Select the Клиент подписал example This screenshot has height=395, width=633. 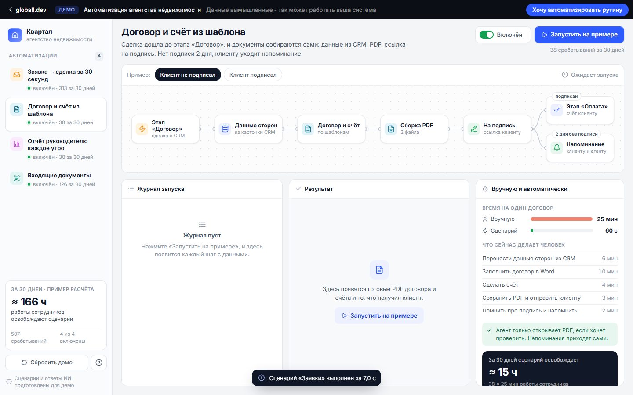pyautogui.click(x=253, y=75)
